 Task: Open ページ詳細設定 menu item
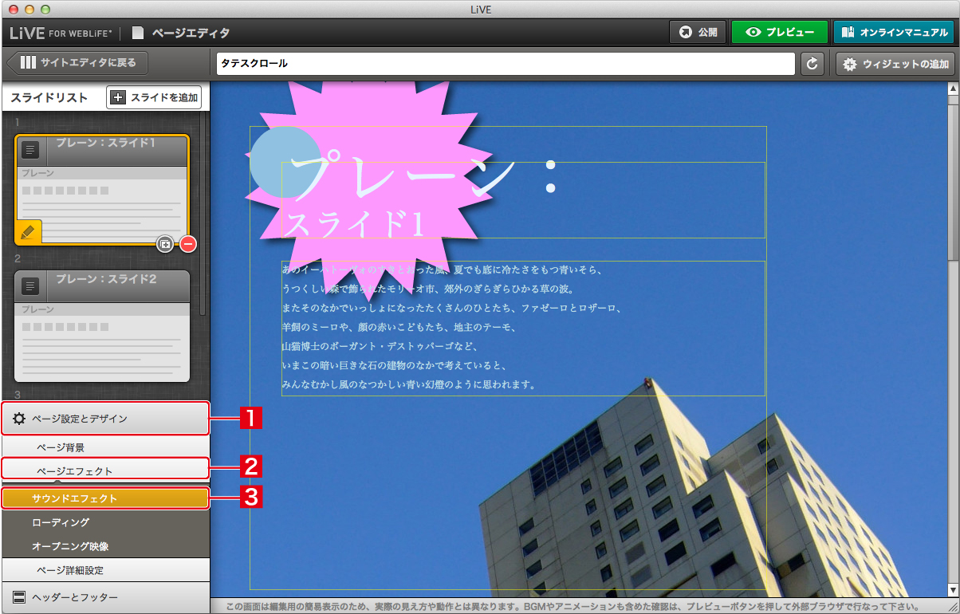coord(105,570)
